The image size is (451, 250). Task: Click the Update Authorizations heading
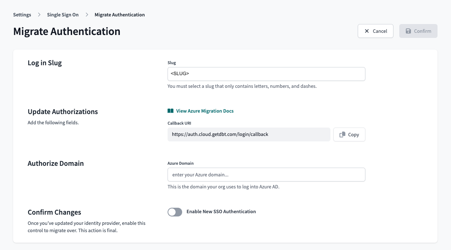pyautogui.click(x=63, y=112)
